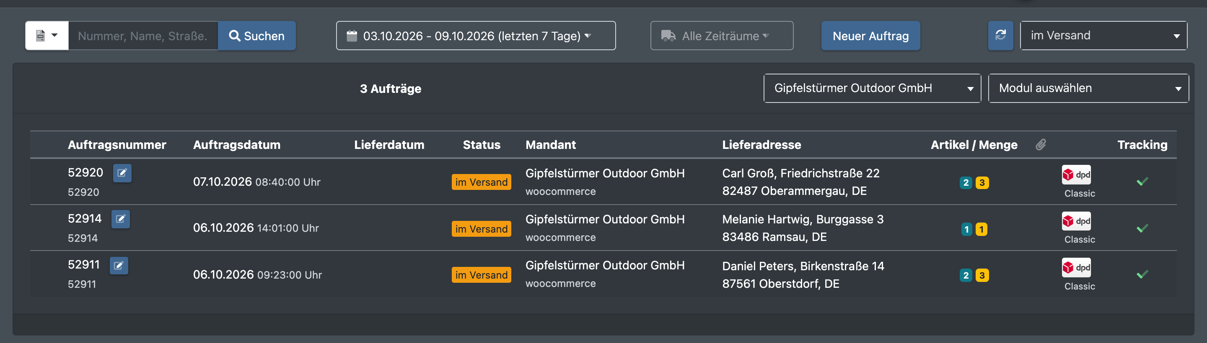Image resolution: width=1207 pixels, height=343 pixels.
Task: Click the yellow quantity badge of order 52920
Action: 982,182
